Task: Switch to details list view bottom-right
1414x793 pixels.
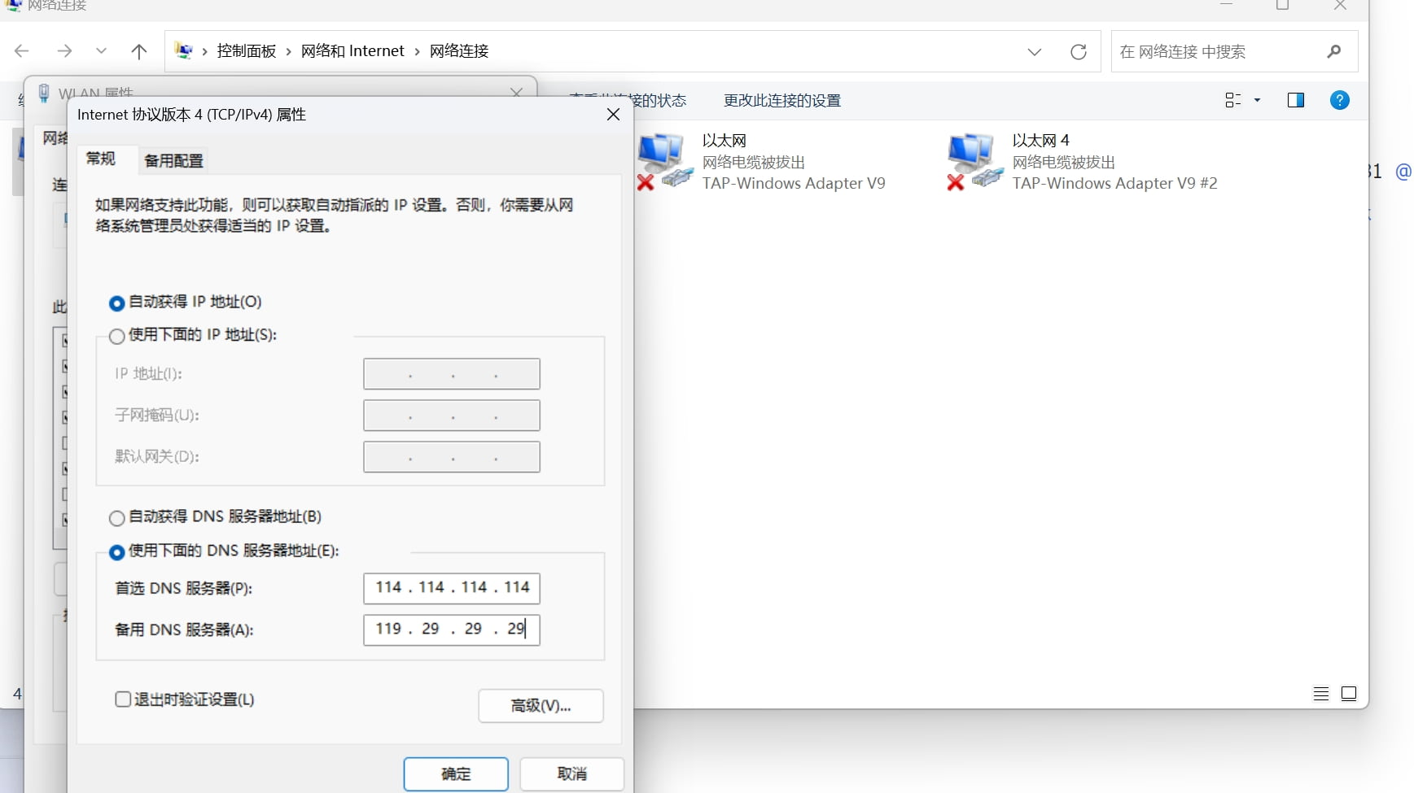Action: pyautogui.click(x=1320, y=693)
